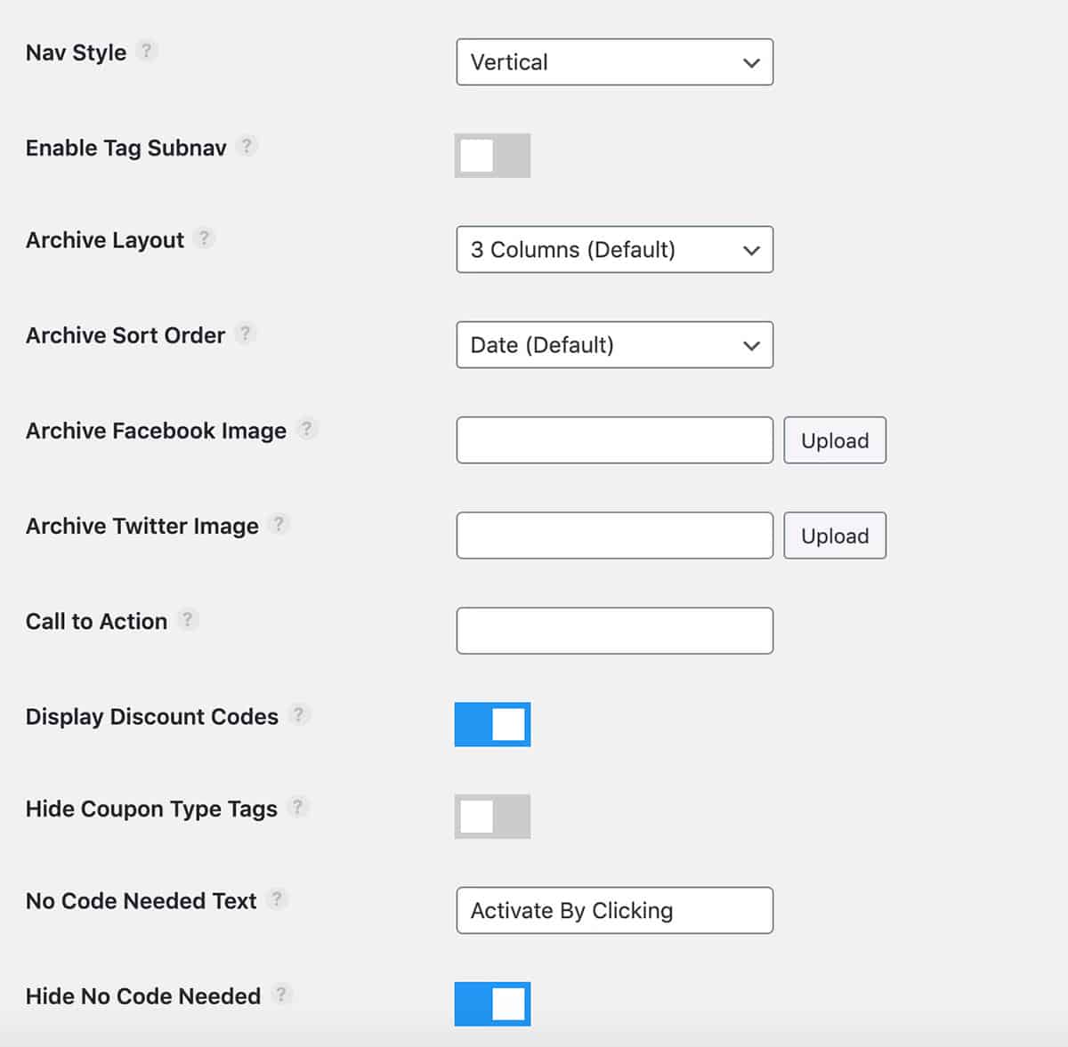Open the help hint for Hide No Code Needed
Screen dimensions: 1068x1047
pos(281,995)
